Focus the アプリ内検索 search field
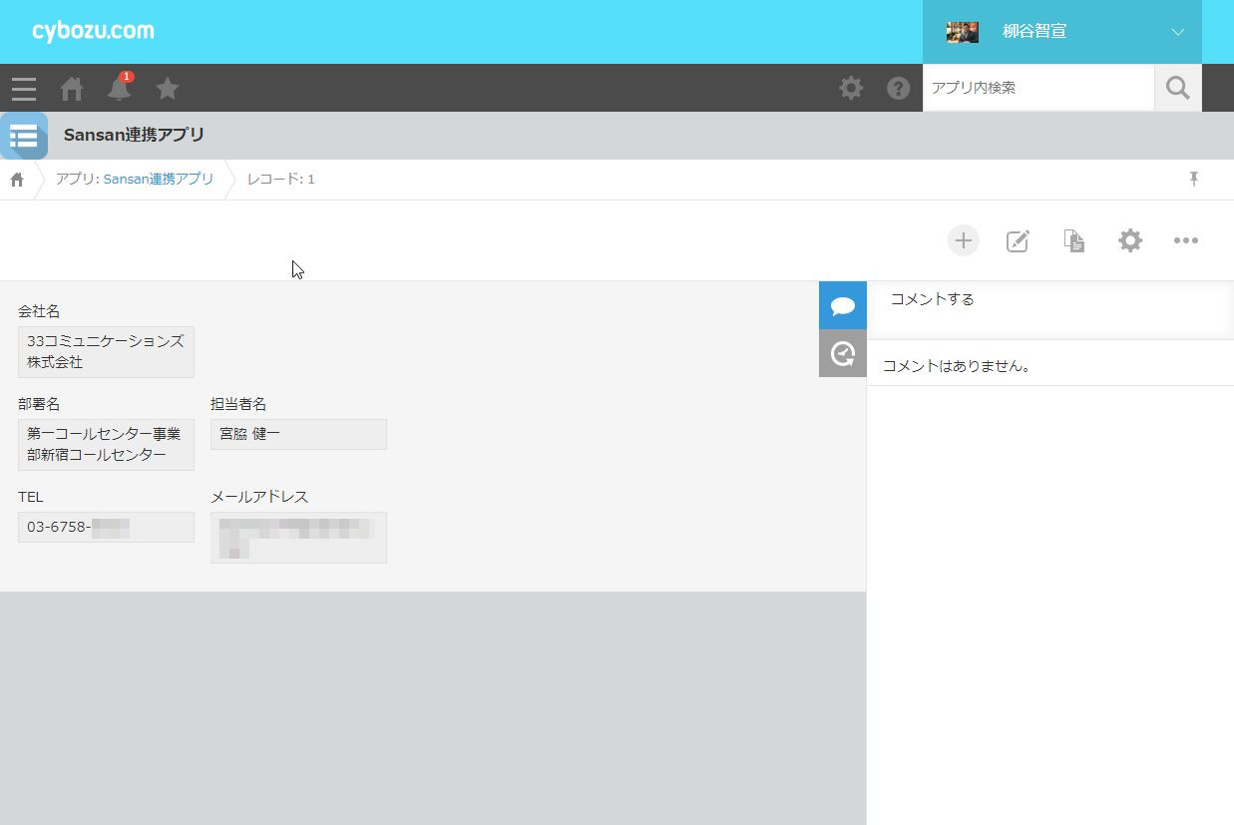Viewport: 1234px width, 825px height. click(x=1038, y=88)
